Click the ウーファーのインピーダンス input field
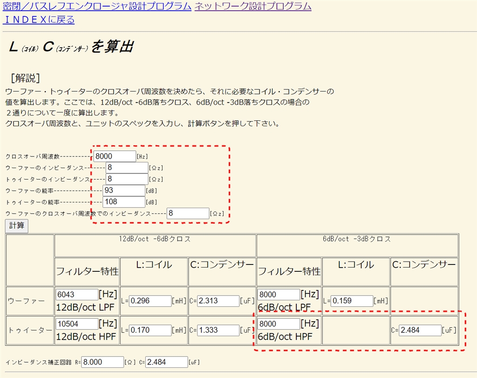477x378 pixels. (x=127, y=168)
